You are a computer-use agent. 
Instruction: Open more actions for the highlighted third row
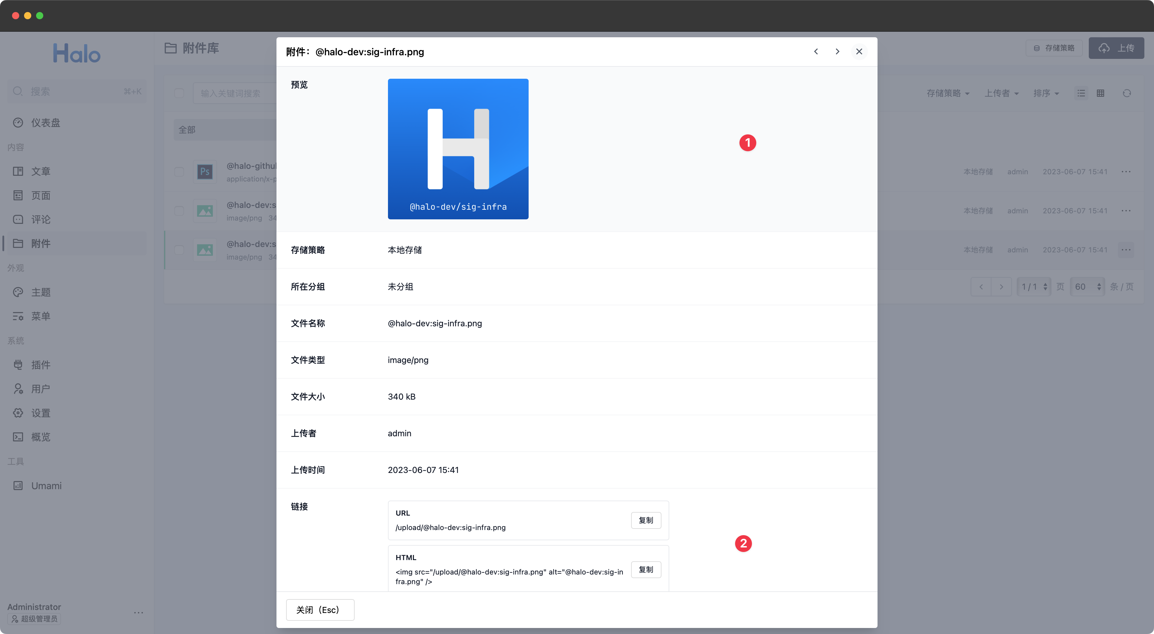1126,250
